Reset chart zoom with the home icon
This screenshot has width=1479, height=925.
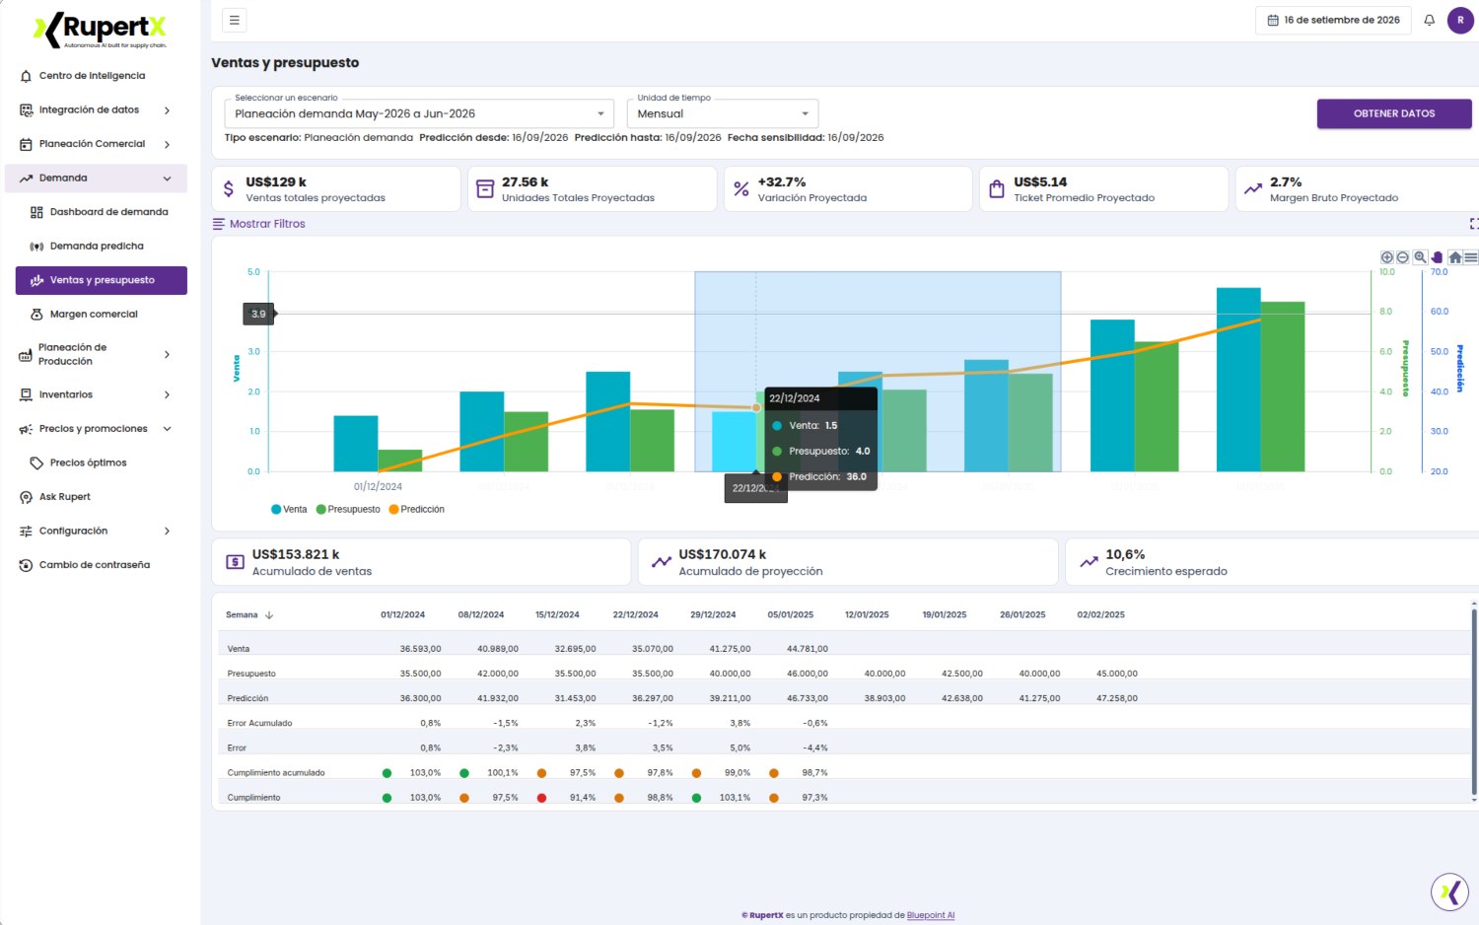coord(1454,257)
